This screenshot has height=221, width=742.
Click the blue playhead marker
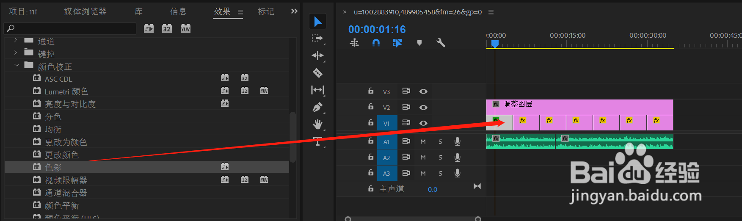(x=495, y=44)
